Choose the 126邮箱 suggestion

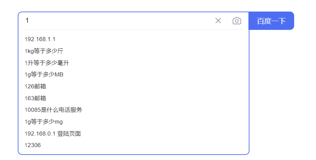click(35, 86)
